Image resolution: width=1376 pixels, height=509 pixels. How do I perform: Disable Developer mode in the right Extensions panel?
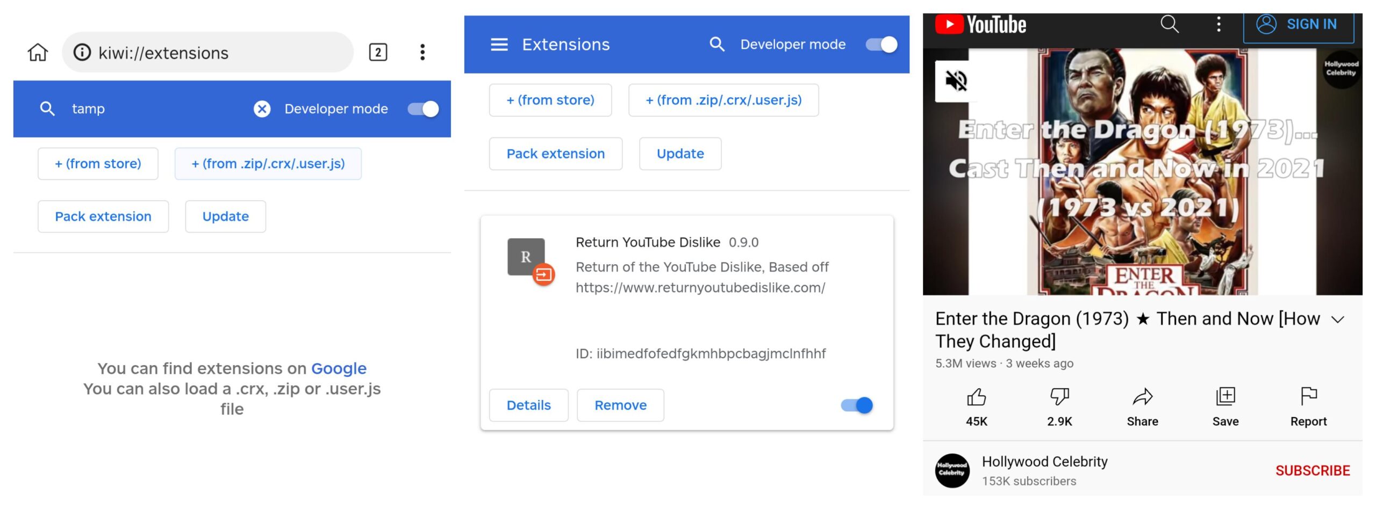pyautogui.click(x=881, y=45)
